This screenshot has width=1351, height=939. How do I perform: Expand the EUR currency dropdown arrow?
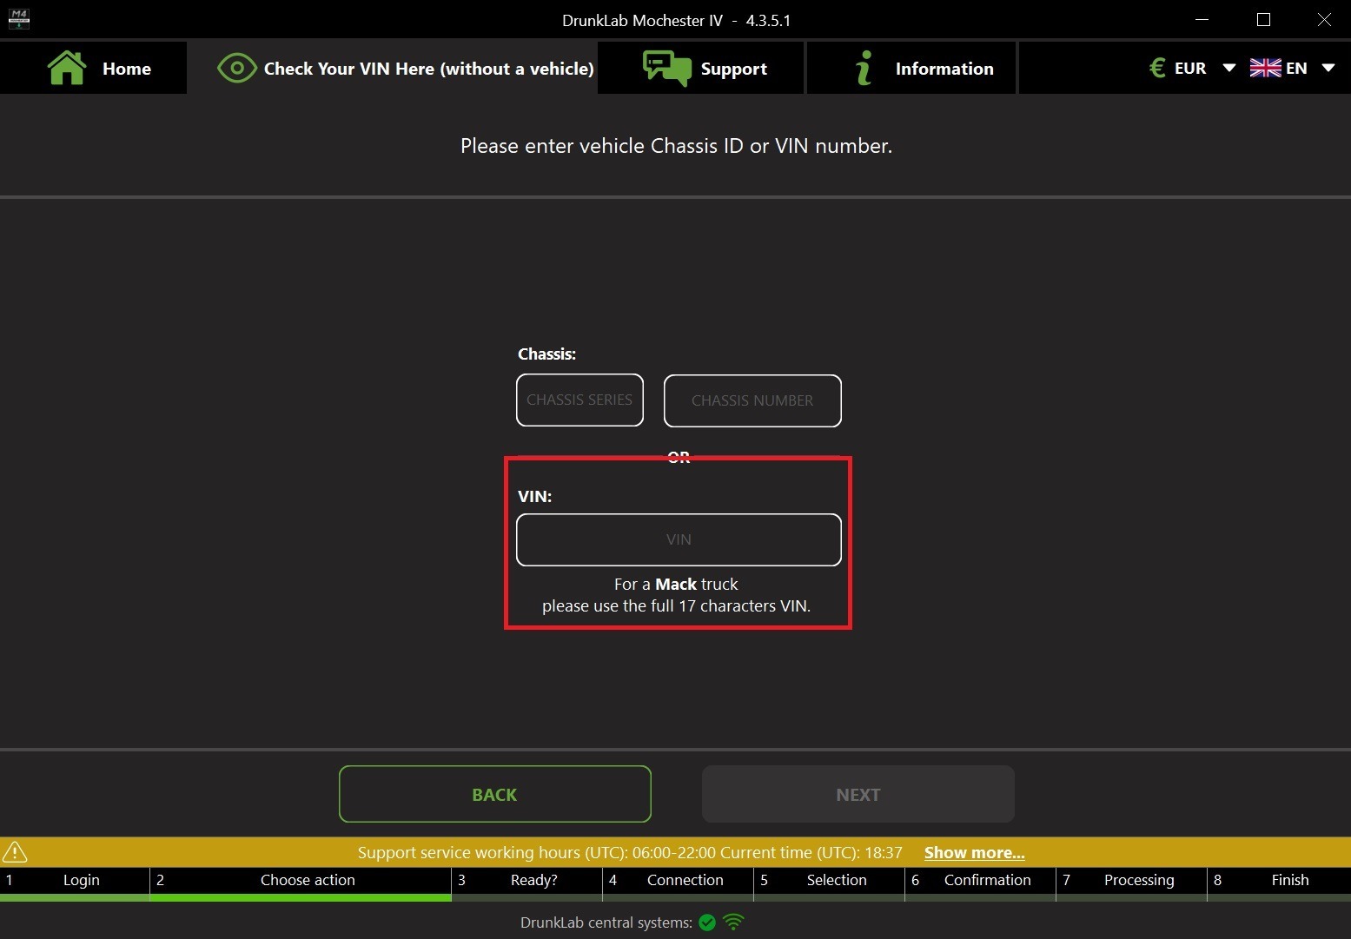coord(1228,68)
